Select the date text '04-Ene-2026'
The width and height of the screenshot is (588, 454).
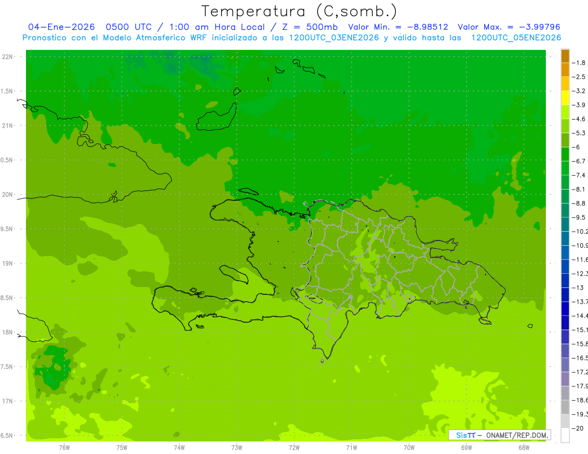[x=61, y=27]
